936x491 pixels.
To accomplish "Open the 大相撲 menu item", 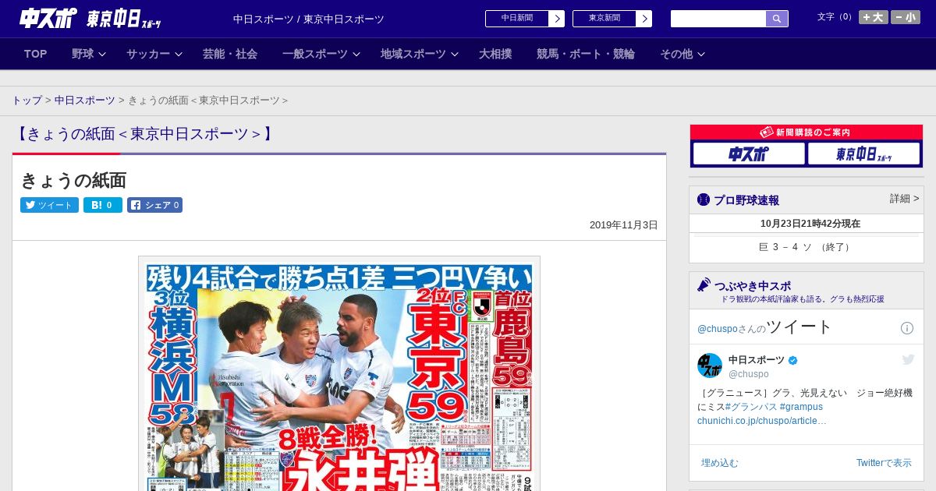I will coord(495,54).
